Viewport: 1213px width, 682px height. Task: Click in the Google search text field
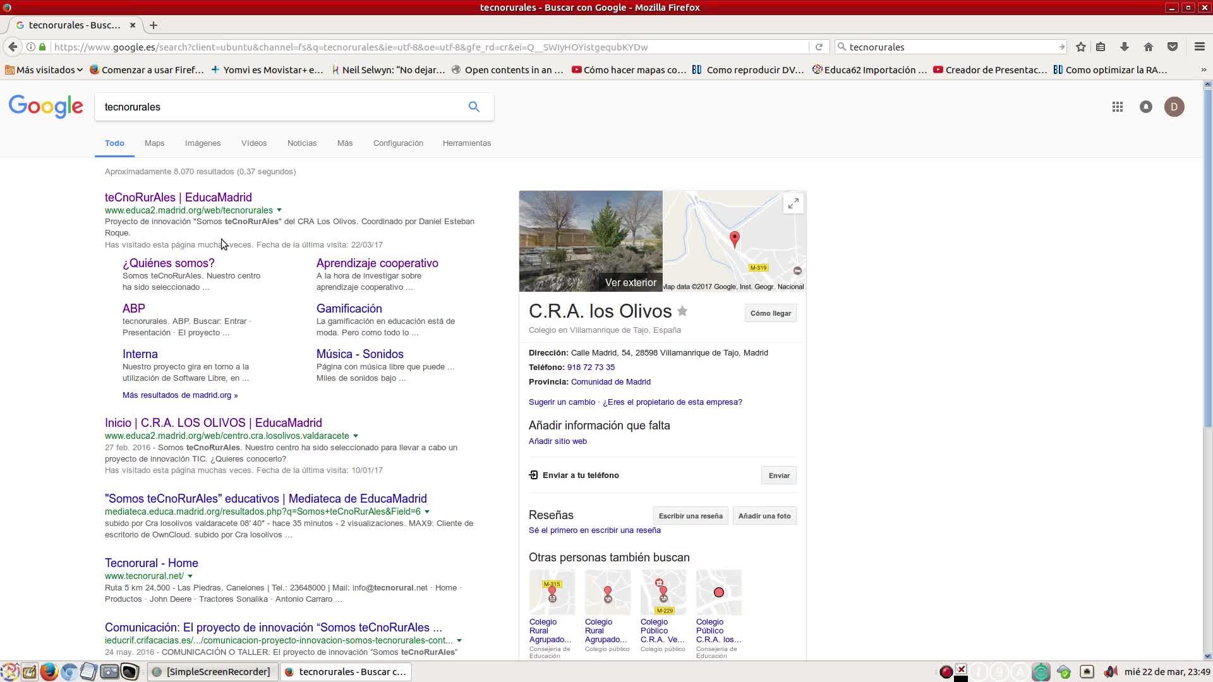click(278, 107)
